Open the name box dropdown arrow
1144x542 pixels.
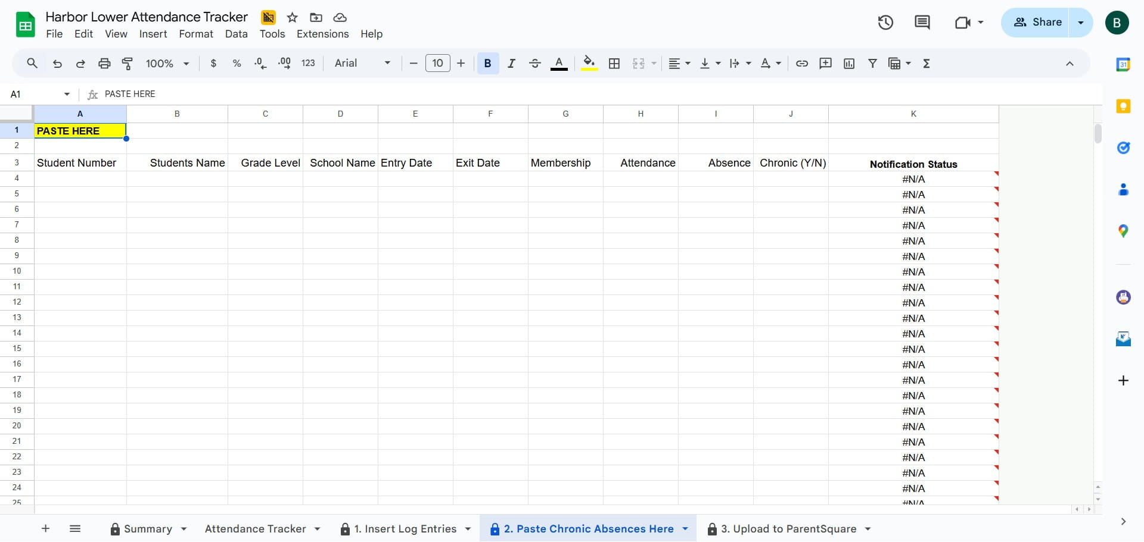click(x=67, y=94)
